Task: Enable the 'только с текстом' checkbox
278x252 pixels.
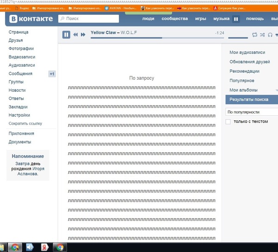Action: click(x=227, y=122)
